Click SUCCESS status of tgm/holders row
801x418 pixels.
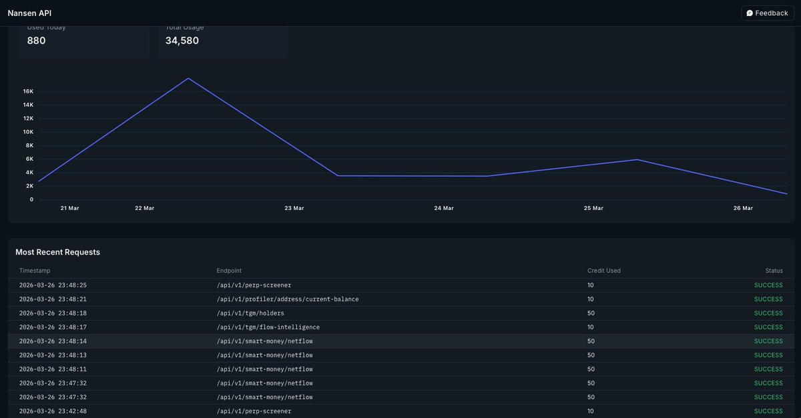768,313
